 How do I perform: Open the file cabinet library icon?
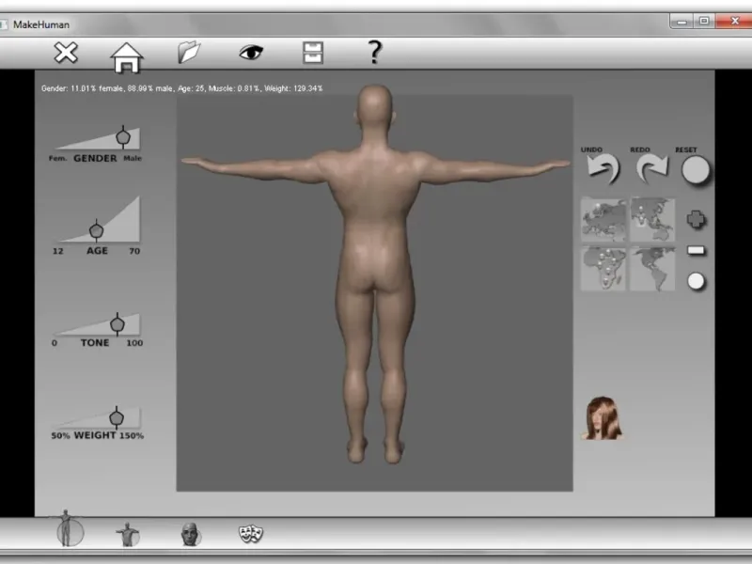313,53
